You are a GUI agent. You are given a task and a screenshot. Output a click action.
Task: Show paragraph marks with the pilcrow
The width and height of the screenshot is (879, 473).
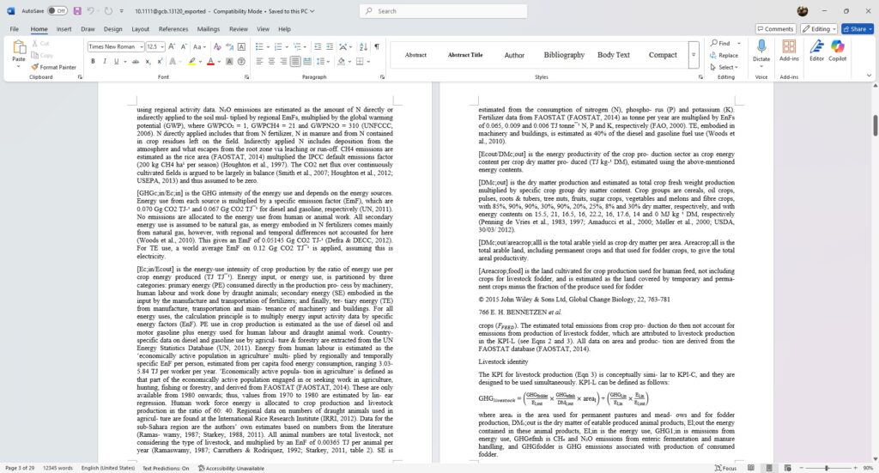pyautogui.click(x=376, y=46)
